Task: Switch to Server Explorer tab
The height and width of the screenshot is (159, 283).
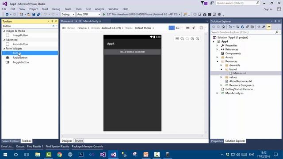Action: tap(11, 141)
